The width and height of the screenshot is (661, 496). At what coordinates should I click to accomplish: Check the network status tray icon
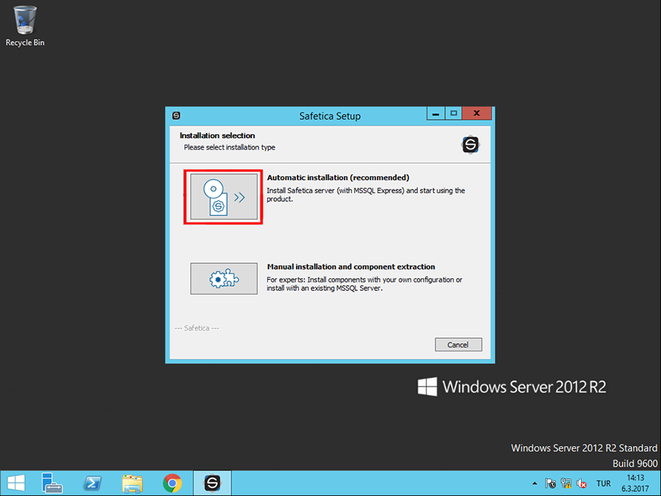tap(566, 484)
